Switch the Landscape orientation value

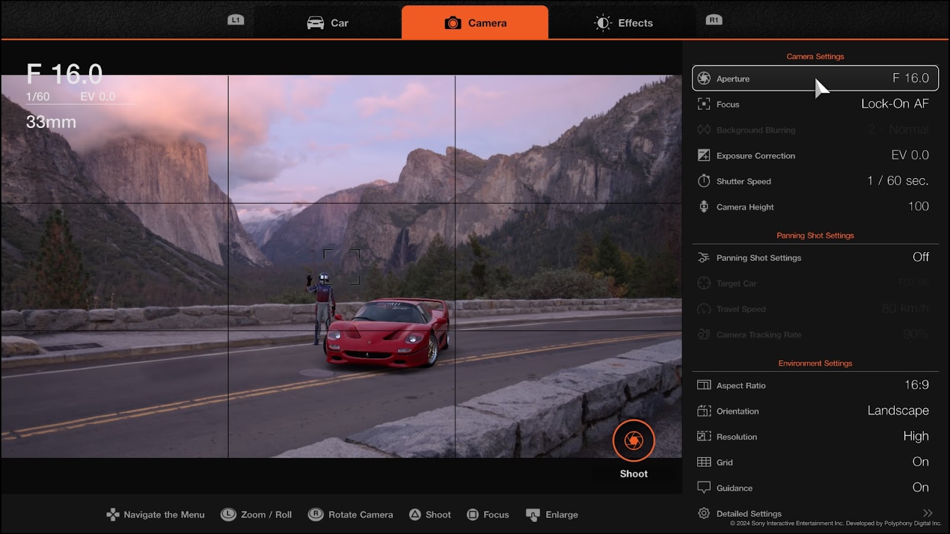[x=898, y=411]
